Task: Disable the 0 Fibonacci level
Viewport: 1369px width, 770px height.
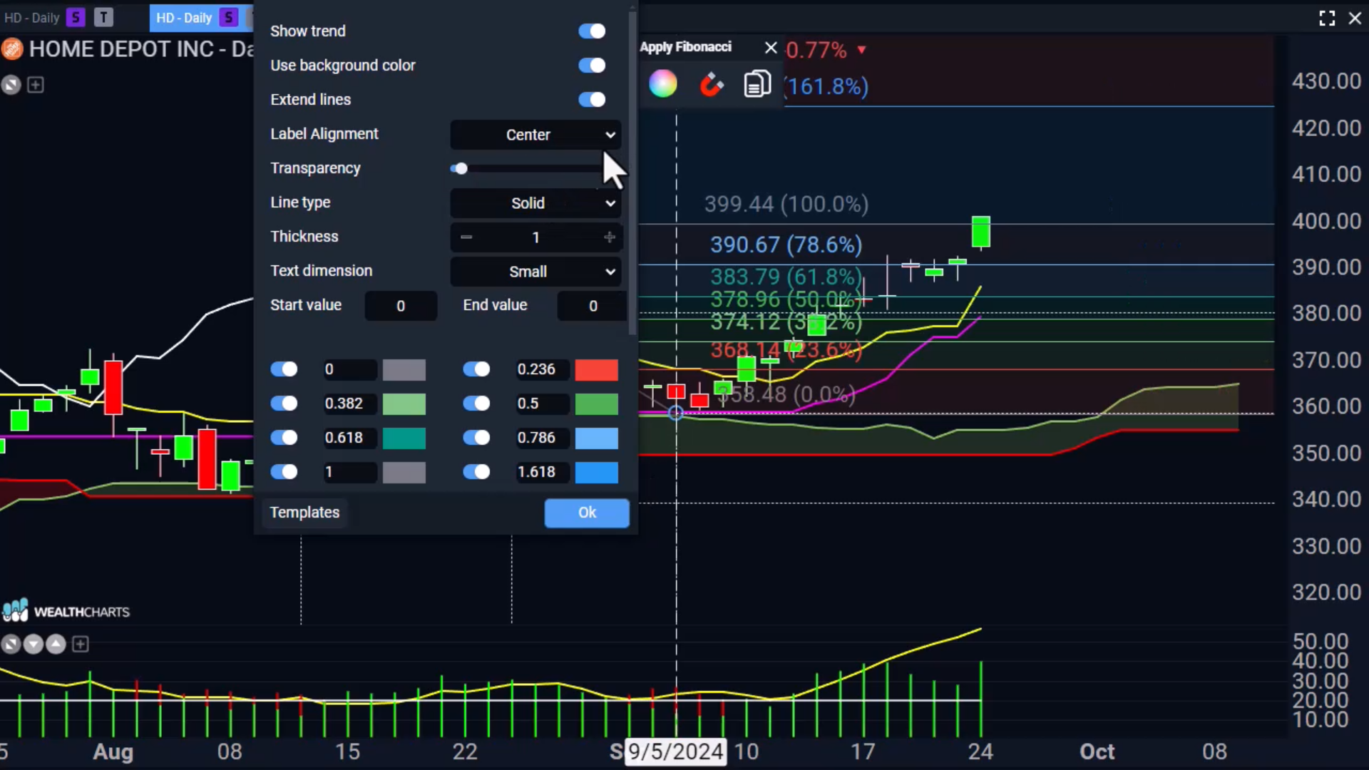Action: (284, 369)
